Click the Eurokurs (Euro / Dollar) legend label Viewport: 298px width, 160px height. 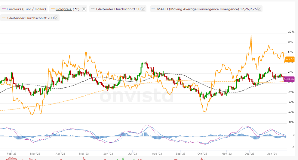(x=26, y=9)
